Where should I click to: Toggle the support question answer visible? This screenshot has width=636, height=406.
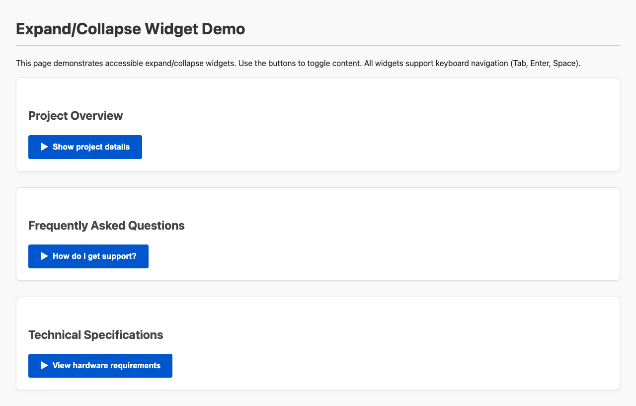(88, 256)
